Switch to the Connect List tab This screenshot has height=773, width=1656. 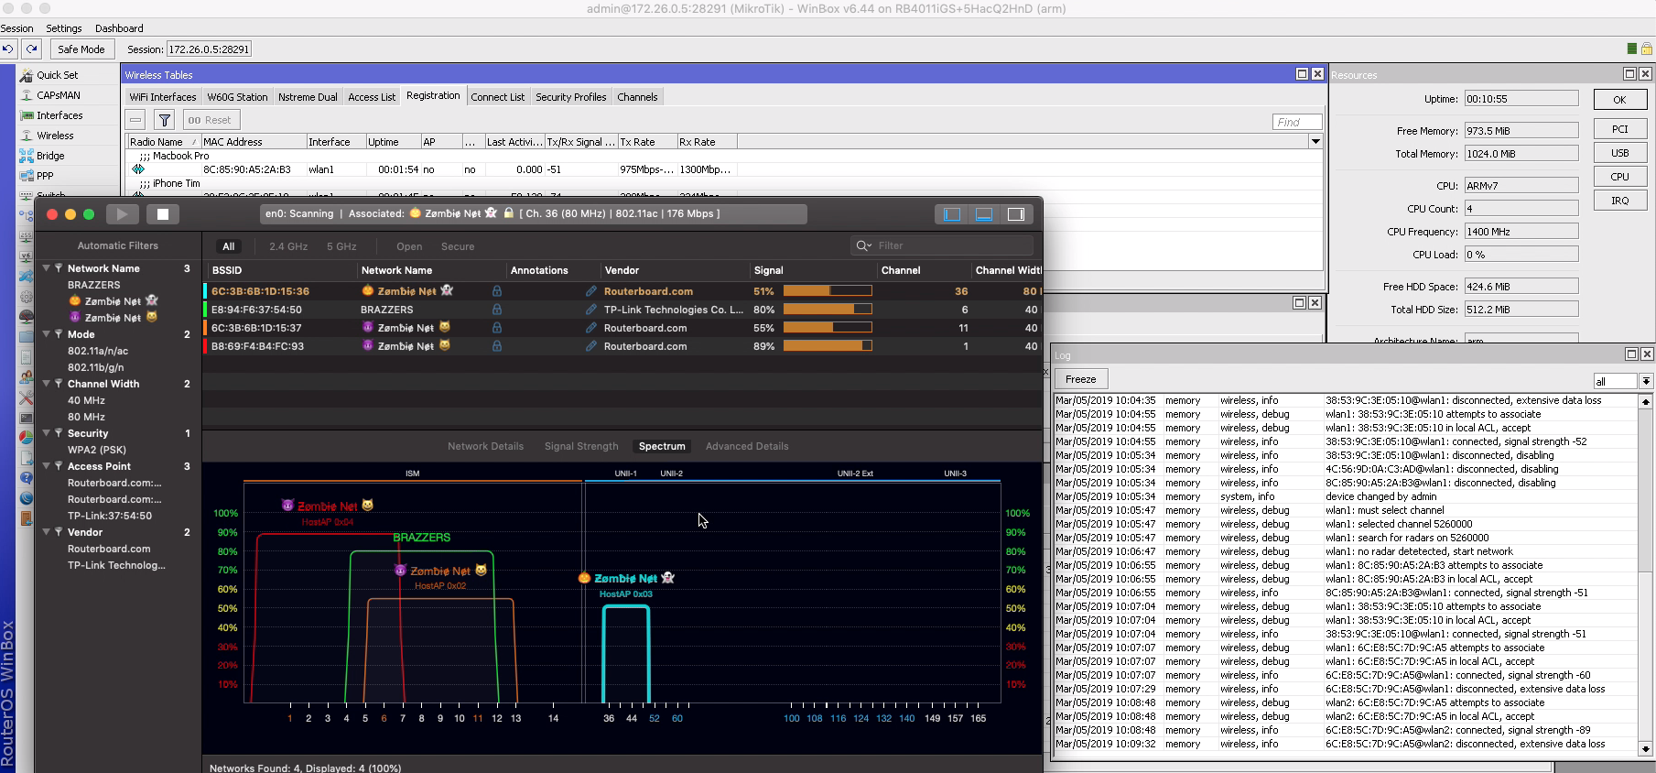pyautogui.click(x=498, y=97)
